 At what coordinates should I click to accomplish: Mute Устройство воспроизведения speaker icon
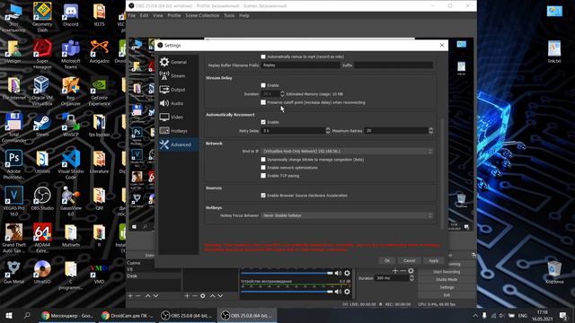pyautogui.click(x=338, y=292)
